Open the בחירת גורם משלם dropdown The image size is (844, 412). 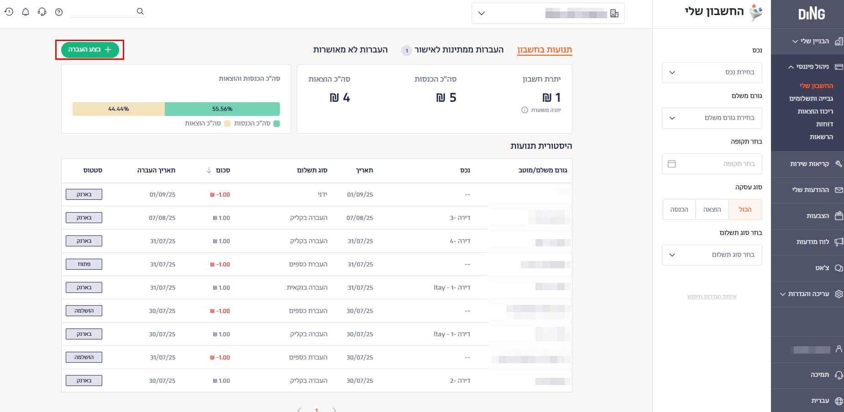tap(712, 118)
